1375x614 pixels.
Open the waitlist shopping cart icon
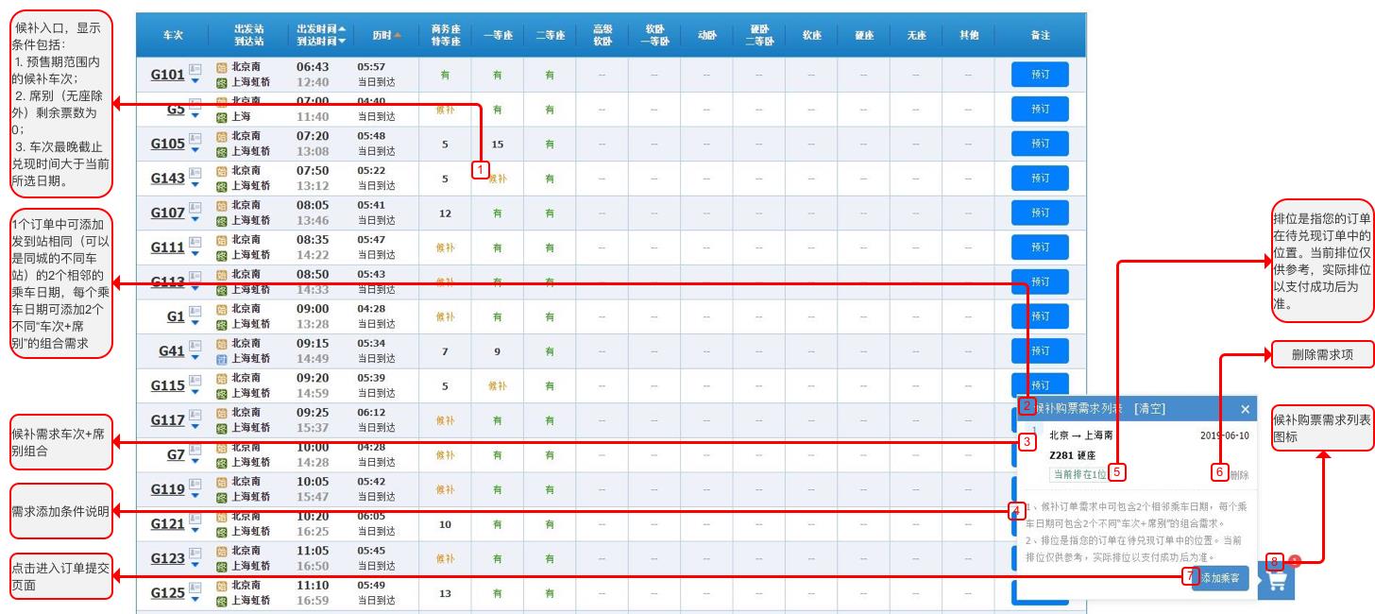coord(1277,581)
